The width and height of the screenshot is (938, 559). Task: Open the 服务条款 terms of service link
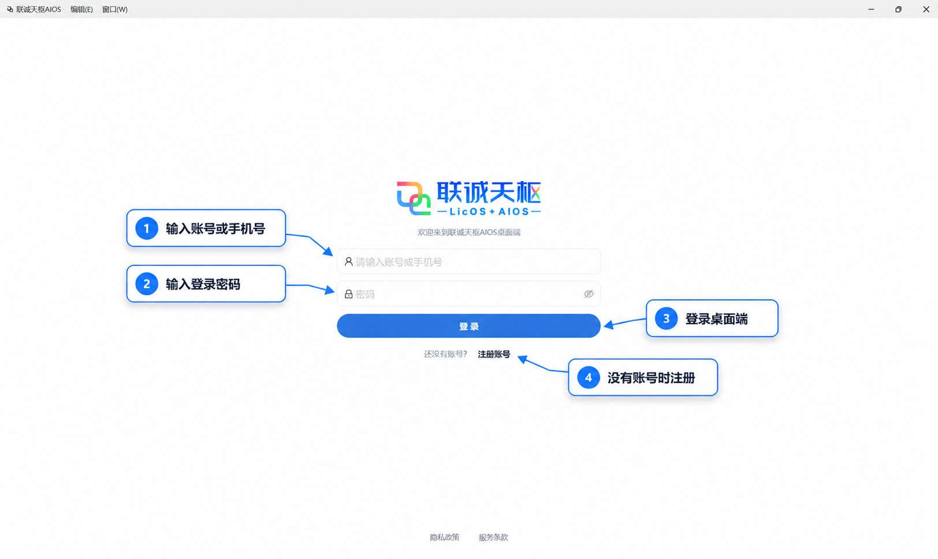tap(493, 537)
